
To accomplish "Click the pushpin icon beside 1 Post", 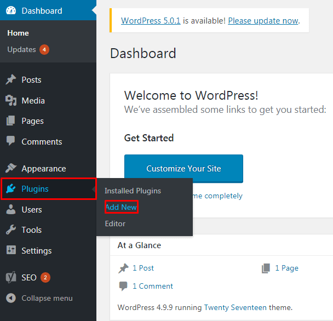I will coord(123,268).
